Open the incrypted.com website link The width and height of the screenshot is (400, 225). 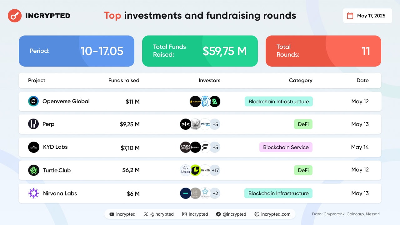pos(275,214)
